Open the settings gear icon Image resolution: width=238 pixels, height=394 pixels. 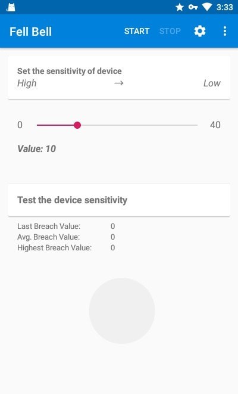tap(200, 31)
